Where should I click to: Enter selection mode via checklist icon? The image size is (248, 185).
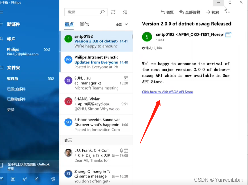click(x=125, y=12)
